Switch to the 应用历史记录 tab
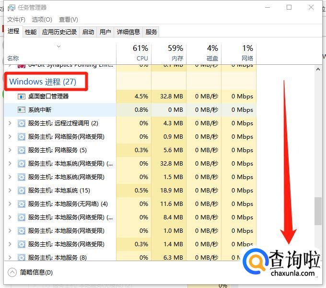The height and width of the screenshot is (288, 326). click(59, 32)
